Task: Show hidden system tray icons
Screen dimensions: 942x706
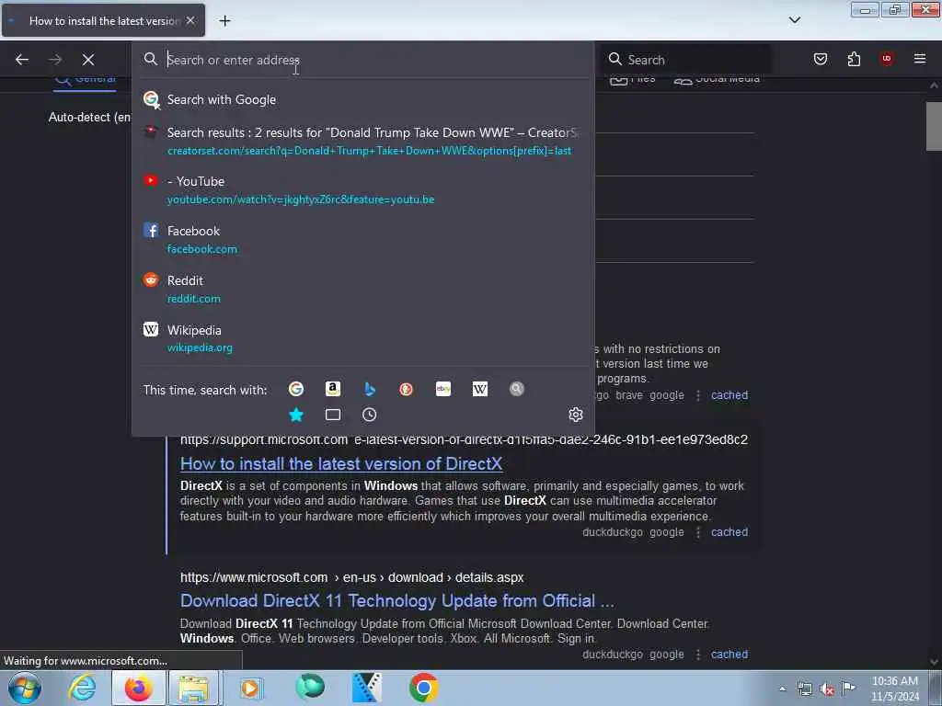Action: point(782,689)
